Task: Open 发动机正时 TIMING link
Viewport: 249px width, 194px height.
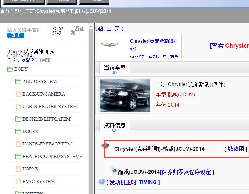Action: pos(133,182)
